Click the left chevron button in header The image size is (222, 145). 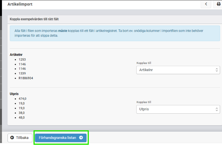point(206,4)
